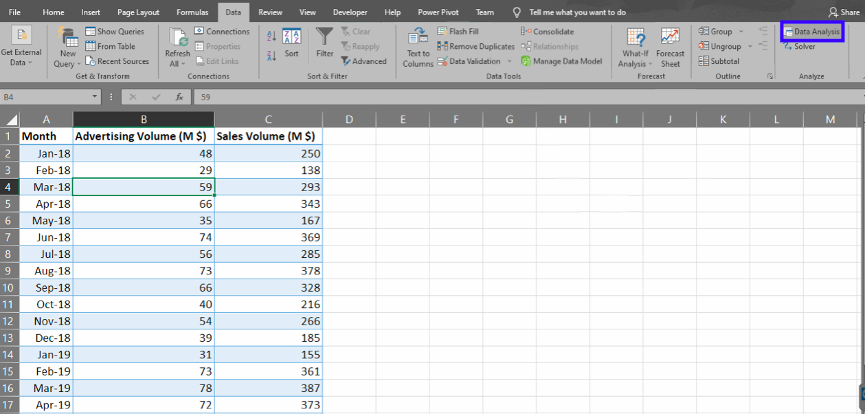Open Text to Columns wizard

coord(418,47)
